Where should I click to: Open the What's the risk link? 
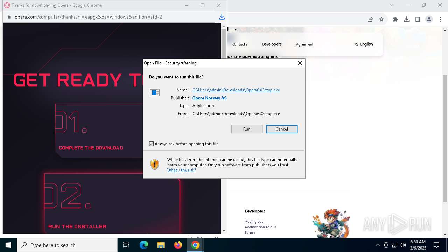[x=182, y=170]
